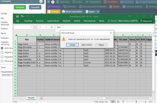157x103 pixels.
Task: Toggle the Végzett checkbox
Action: 2,52
